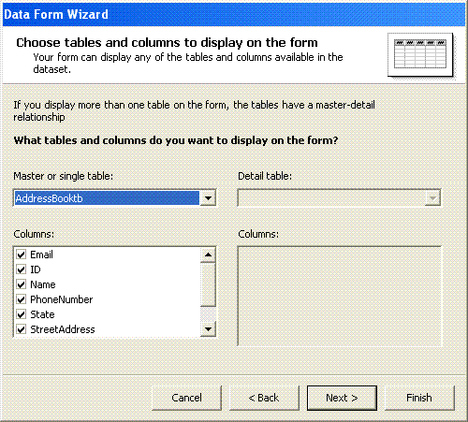468x422 pixels.
Task: Click the columns list scrollbar thumb
Action: tap(208, 284)
